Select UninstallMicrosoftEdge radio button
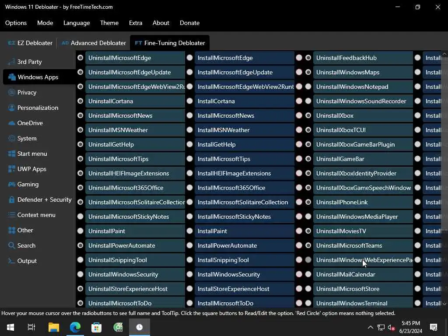Screen dimensions: 448x336 tap(80, 58)
